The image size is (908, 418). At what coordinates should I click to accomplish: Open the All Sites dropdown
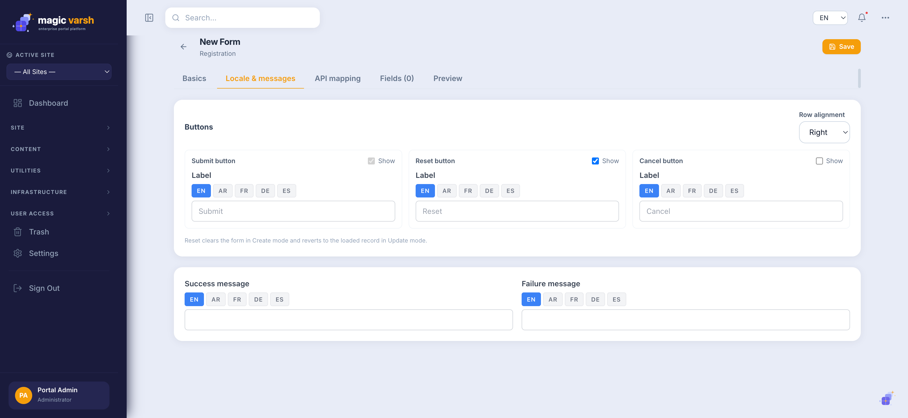(x=59, y=72)
